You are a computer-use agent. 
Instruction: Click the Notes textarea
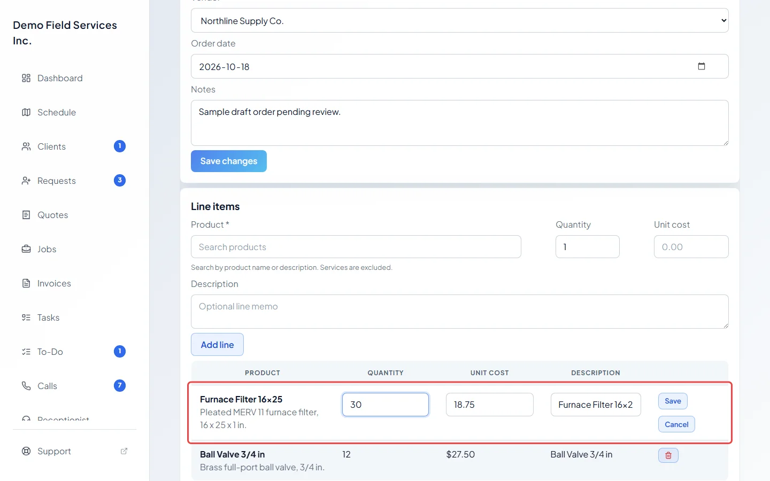460,123
